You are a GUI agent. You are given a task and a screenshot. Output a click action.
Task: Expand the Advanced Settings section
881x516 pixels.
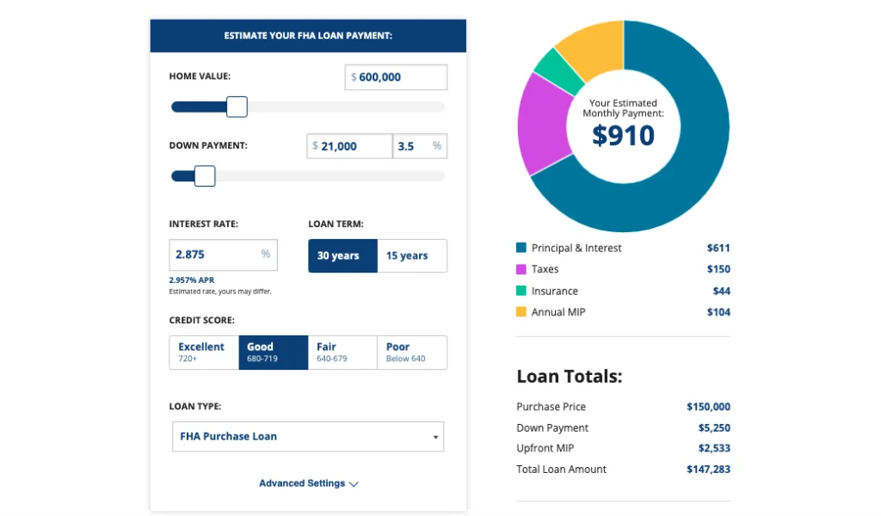(307, 483)
